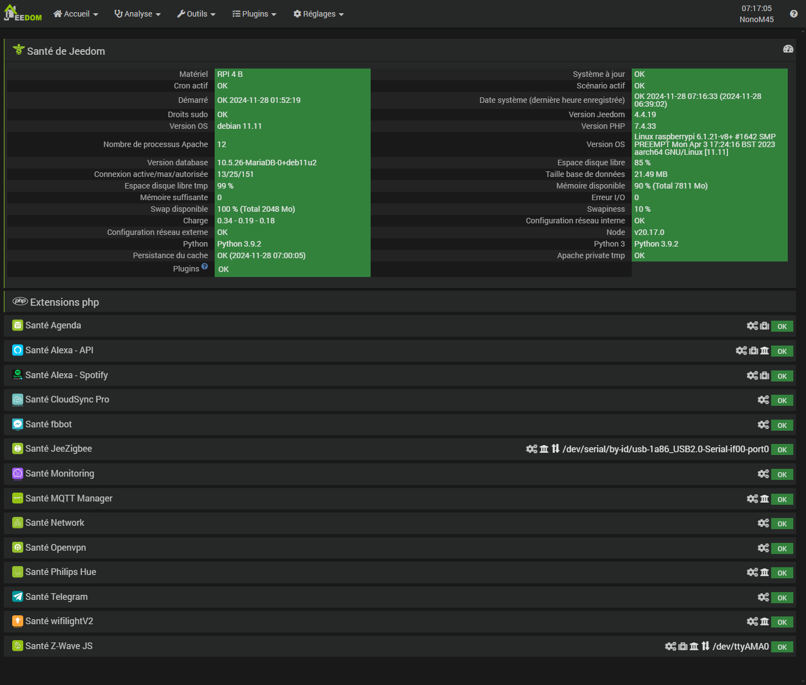The width and height of the screenshot is (806, 685).
Task: Click the help icon next to Plugins label
Action: [x=205, y=266]
